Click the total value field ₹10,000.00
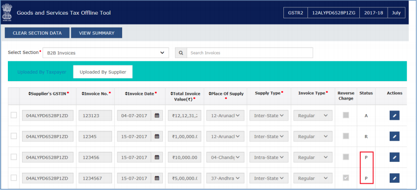The image size is (418, 190). (x=185, y=157)
